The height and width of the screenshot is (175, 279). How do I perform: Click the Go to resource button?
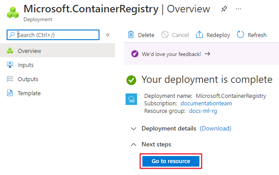click(x=171, y=161)
